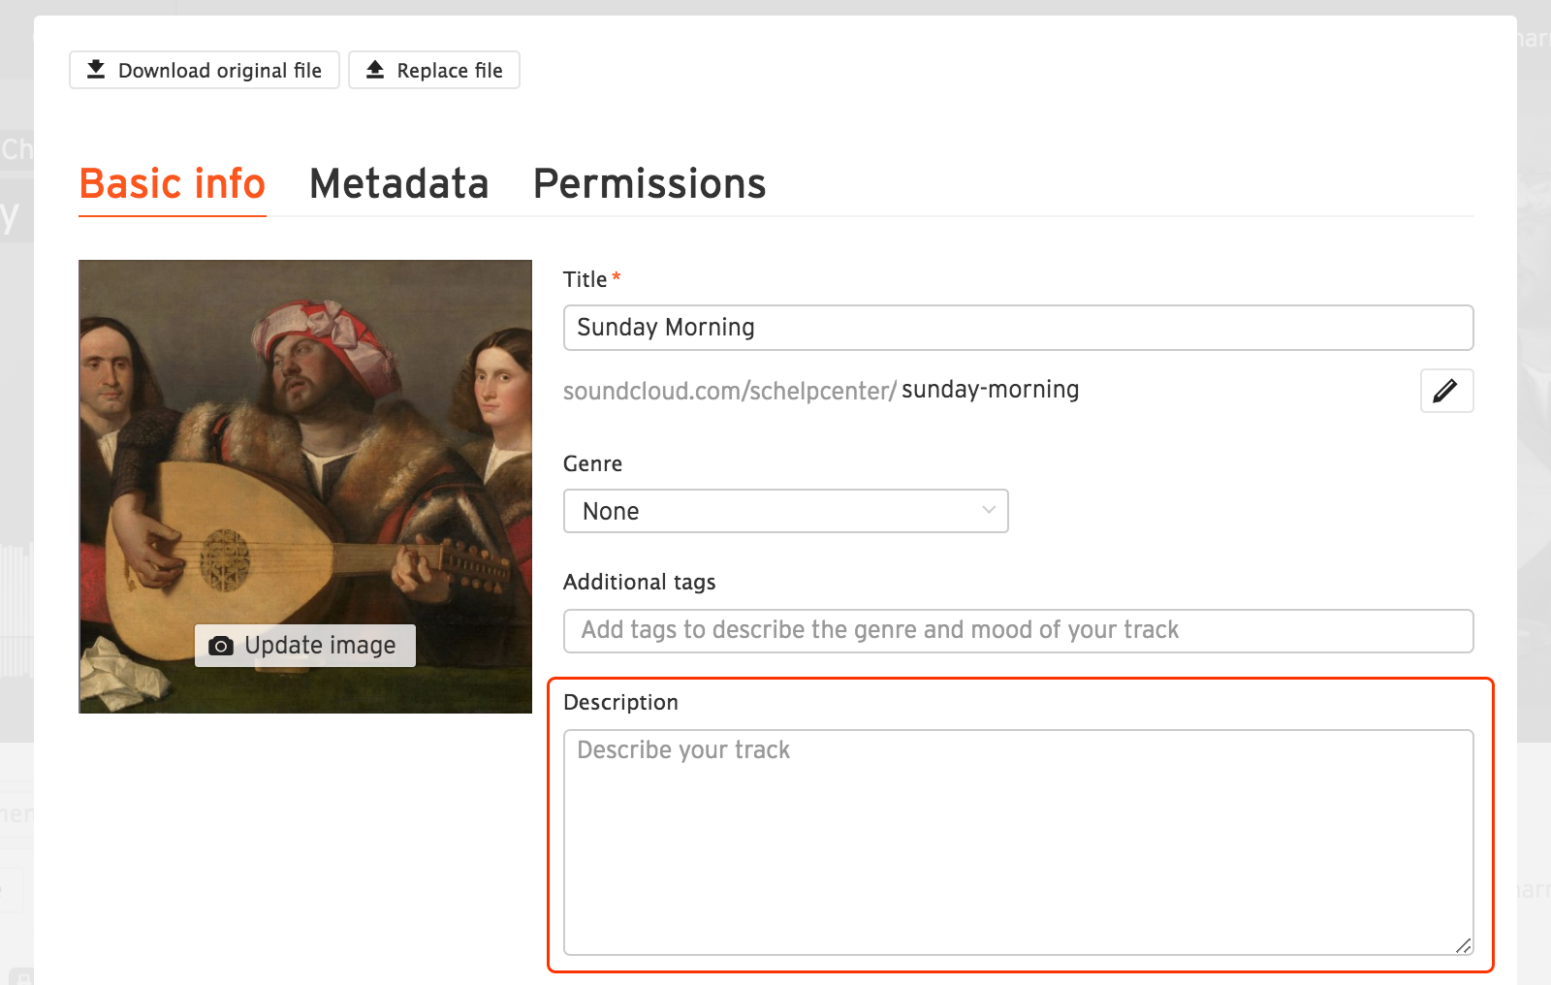This screenshot has width=1551, height=985.
Task: Switch to the Metadata tab
Action: coord(398,183)
